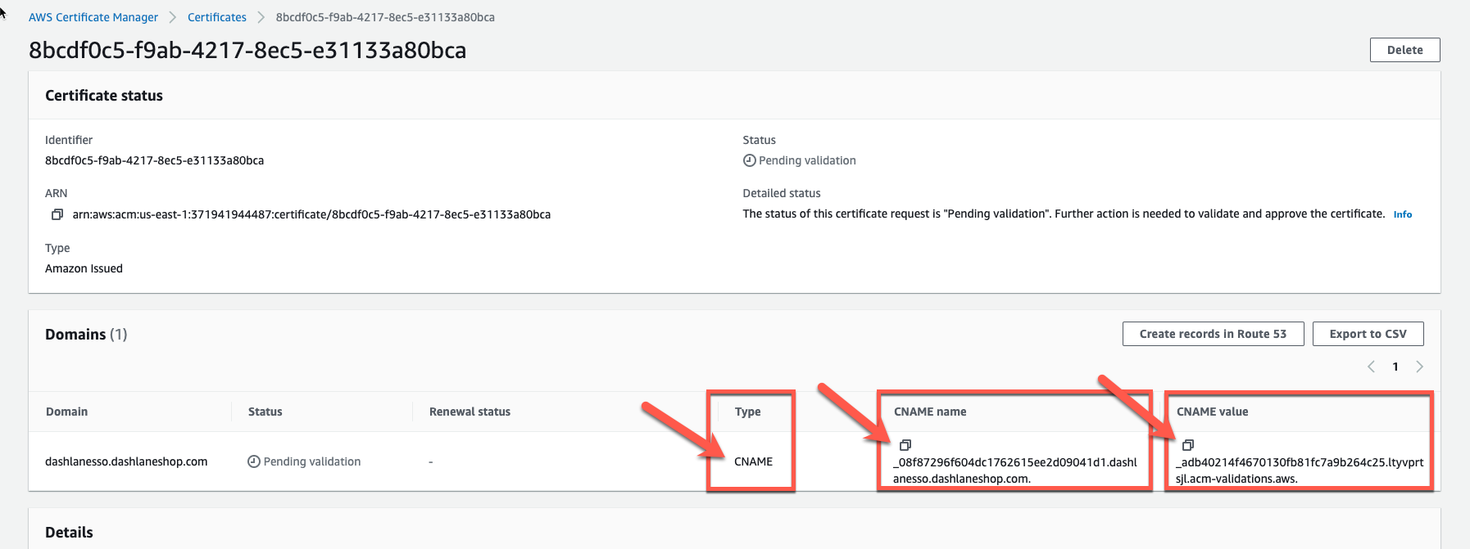This screenshot has height=549, width=1470.
Task: Click the CNAME value column header
Action: pos(1213,412)
